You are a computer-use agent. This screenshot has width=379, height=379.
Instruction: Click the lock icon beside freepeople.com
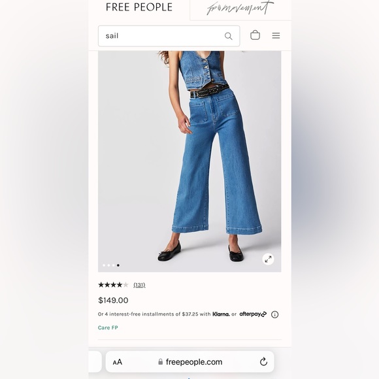160,361
